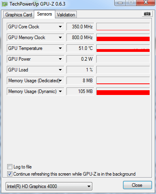Uncheck Continue refreshing in background option
This screenshot has width=156, height=194.
click(x=10, y=174)
